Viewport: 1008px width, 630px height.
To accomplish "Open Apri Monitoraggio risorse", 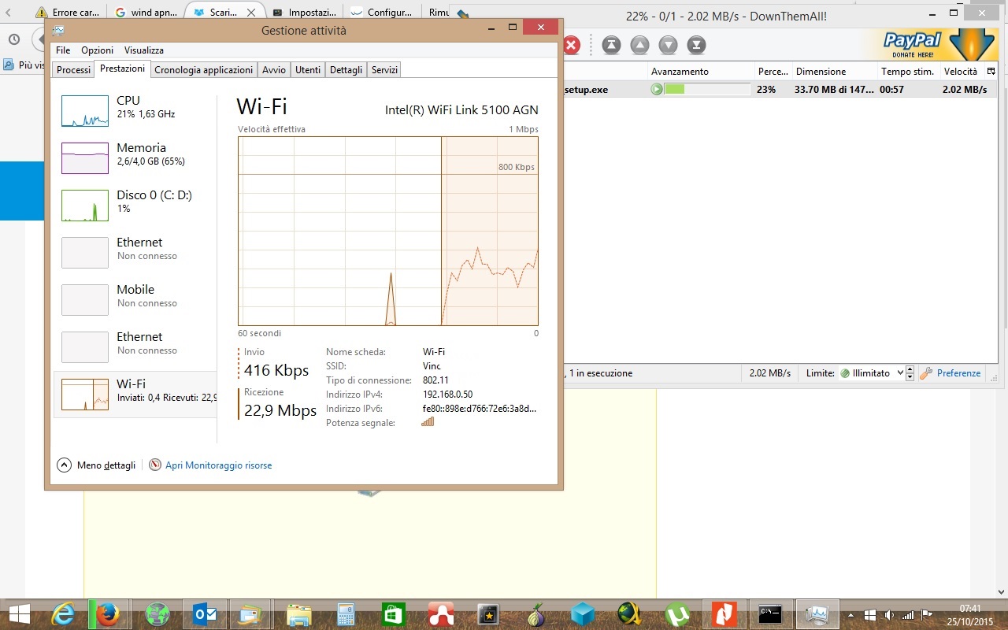I will click(x=218, y=465).
